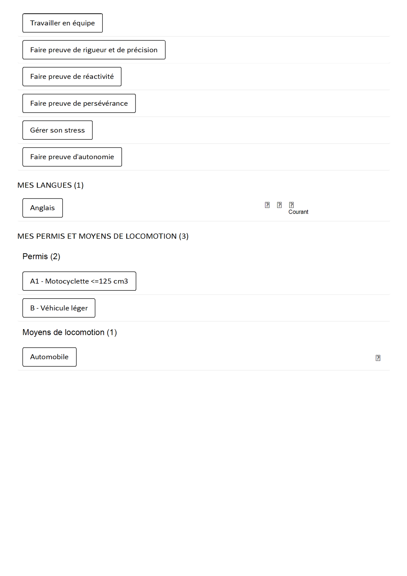Click the icon in the Automobile row
The height and width of the screenshot is (576, 407).
[378, 358]
